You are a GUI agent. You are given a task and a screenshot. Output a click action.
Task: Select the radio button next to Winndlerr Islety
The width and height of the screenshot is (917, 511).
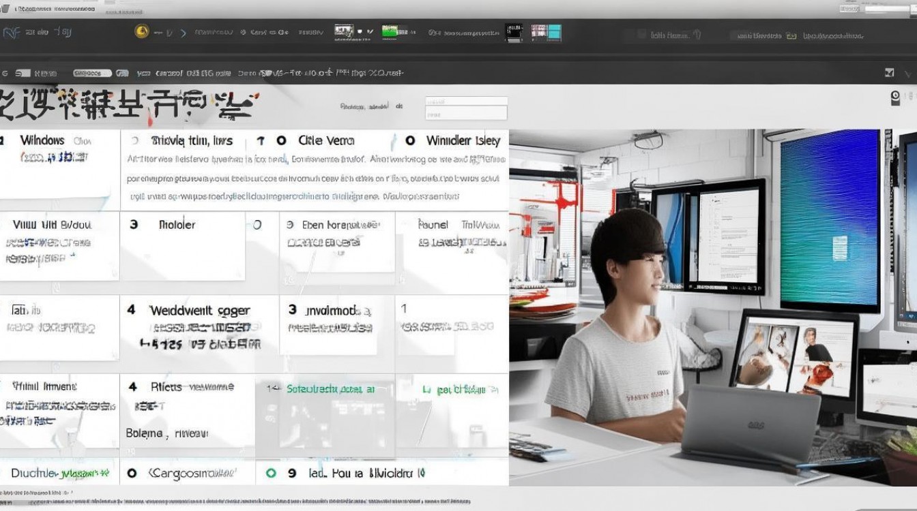410,140
